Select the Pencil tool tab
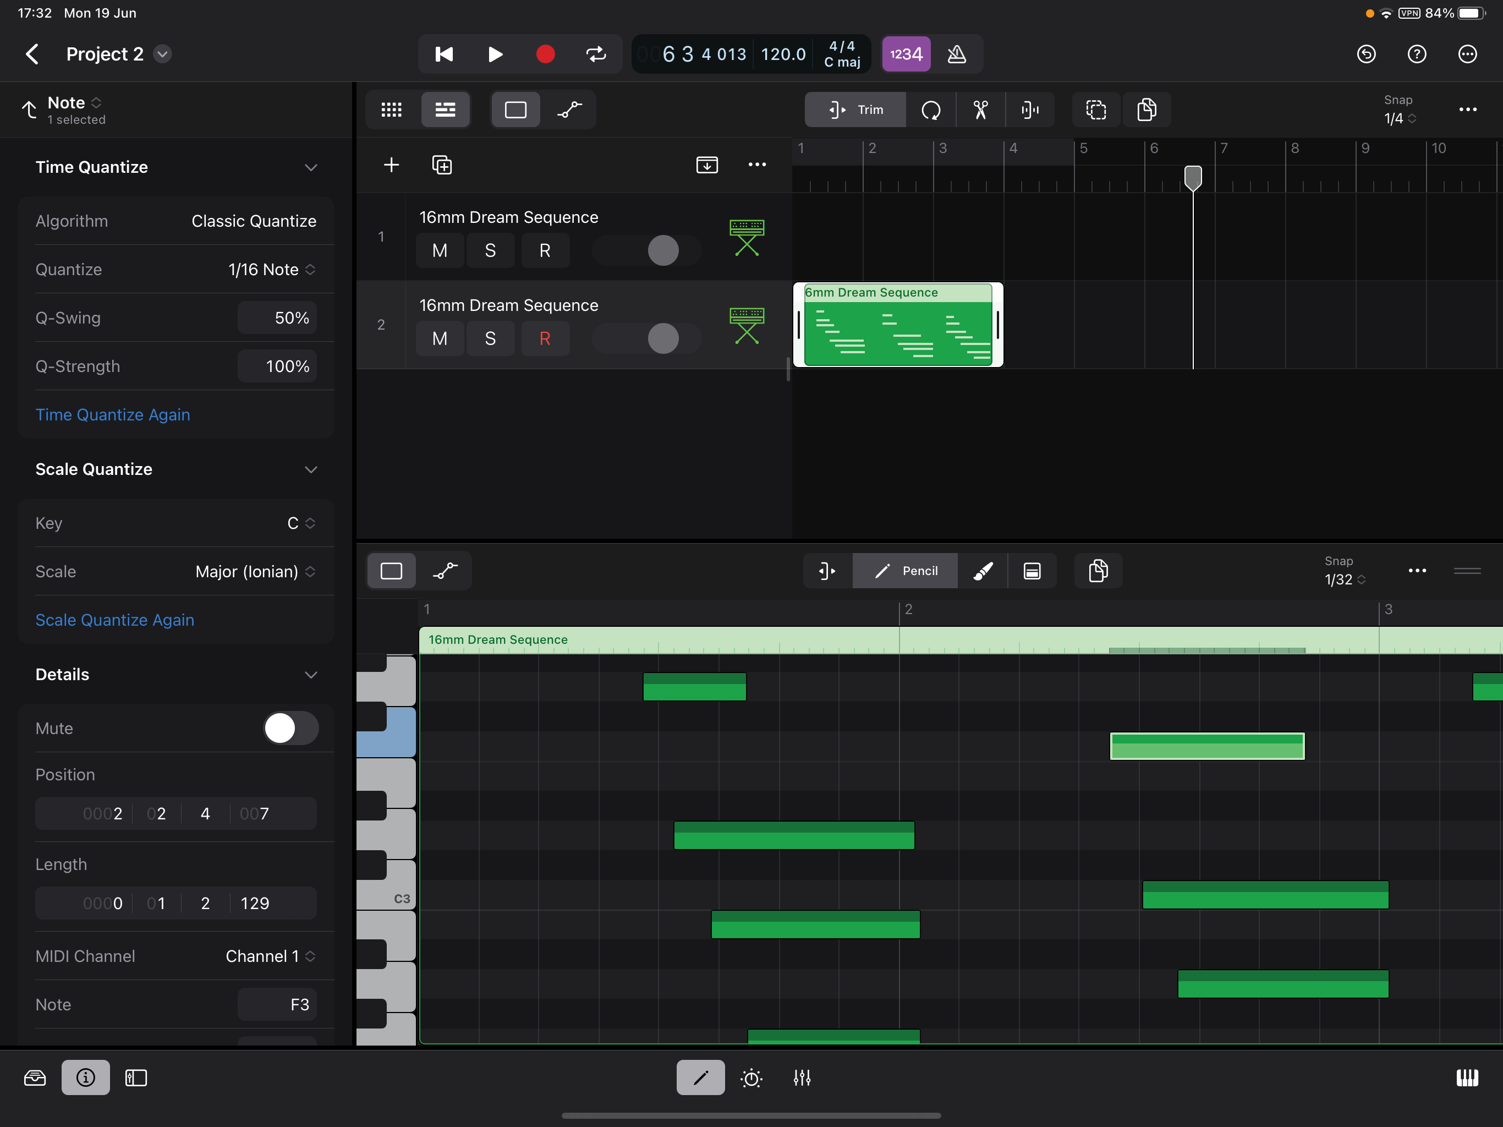Image resolution: width=1503 pixels, height=1127 pixels. tap(905, 571)
